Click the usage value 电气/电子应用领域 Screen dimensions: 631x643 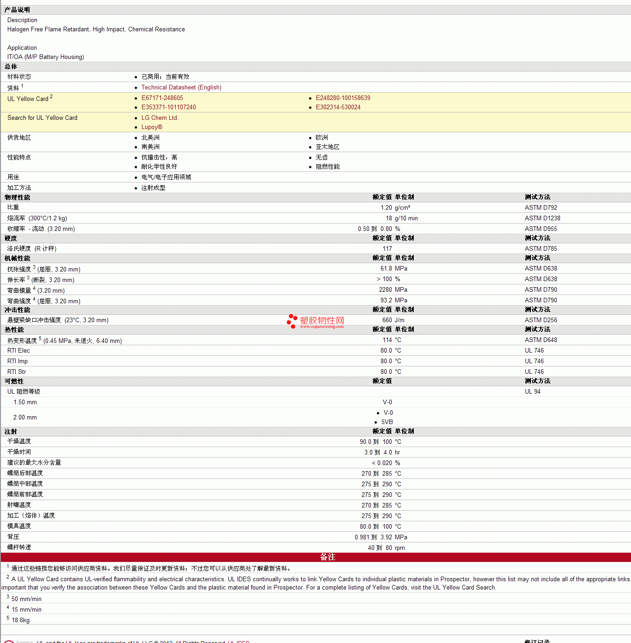[166, 177]
